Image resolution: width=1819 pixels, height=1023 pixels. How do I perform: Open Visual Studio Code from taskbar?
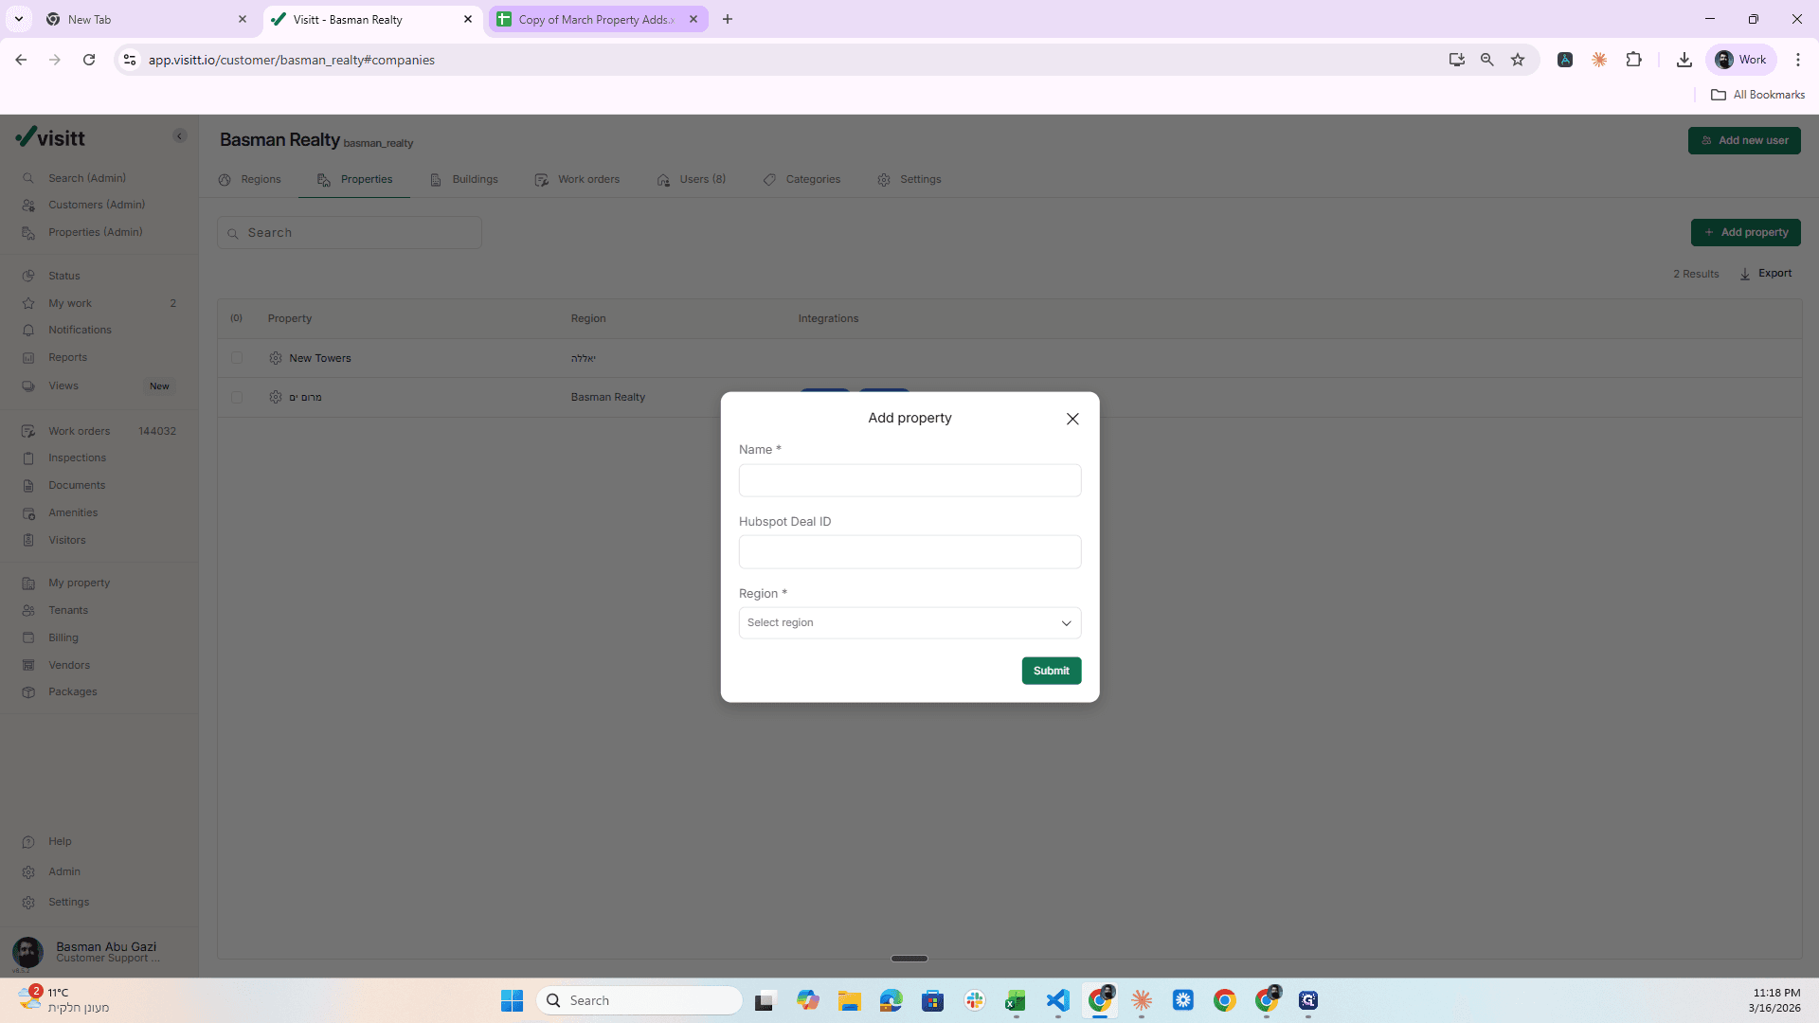click(x=1058, y=1000)
